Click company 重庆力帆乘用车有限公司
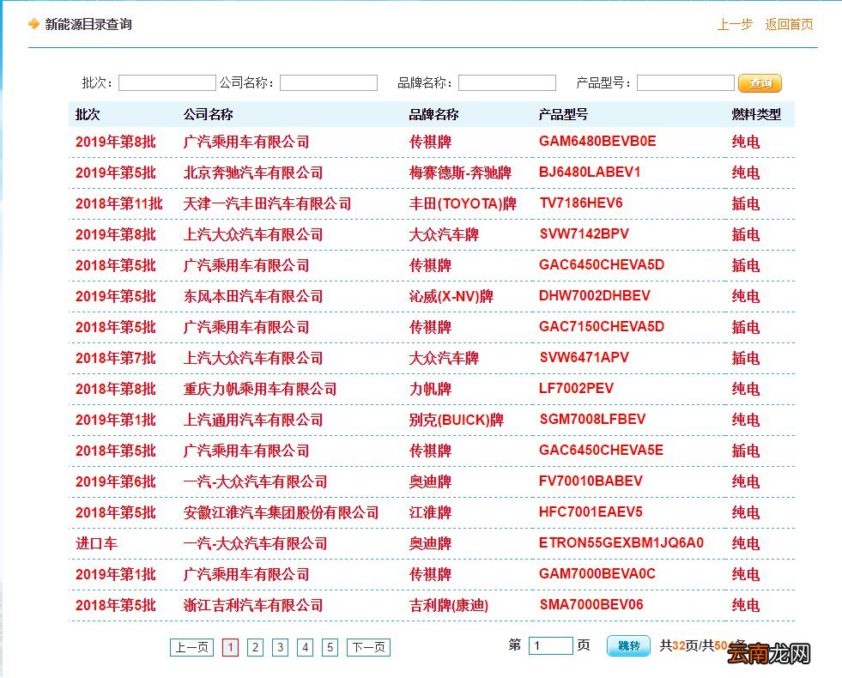The height and width of the screenshot is (678, 842). click(260, 389)
